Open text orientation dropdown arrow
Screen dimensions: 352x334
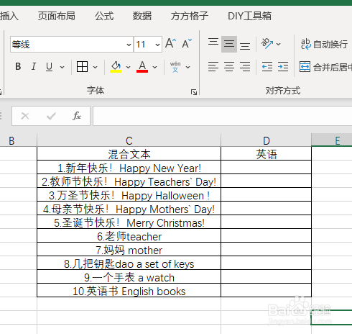click(x=278, y=44)
